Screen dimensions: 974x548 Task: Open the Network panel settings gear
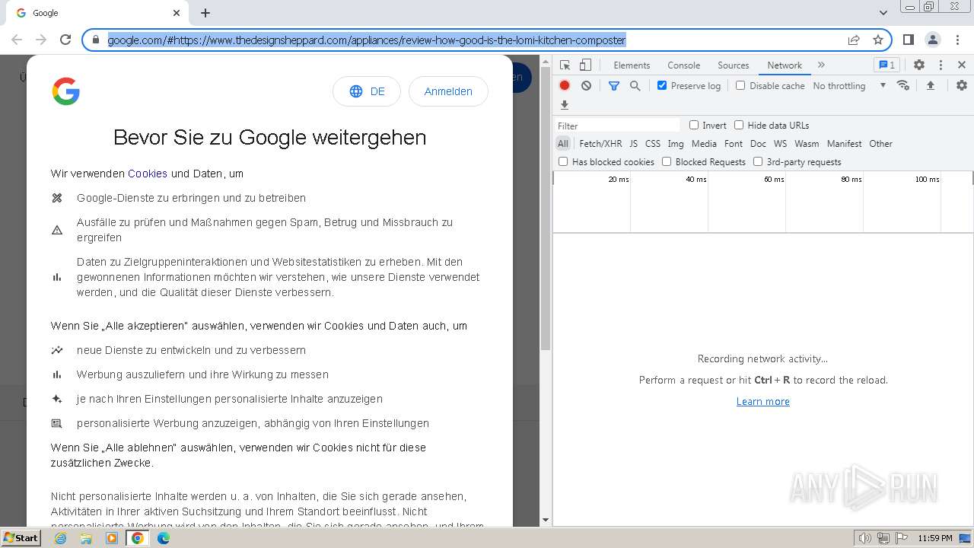click(962, 86)
